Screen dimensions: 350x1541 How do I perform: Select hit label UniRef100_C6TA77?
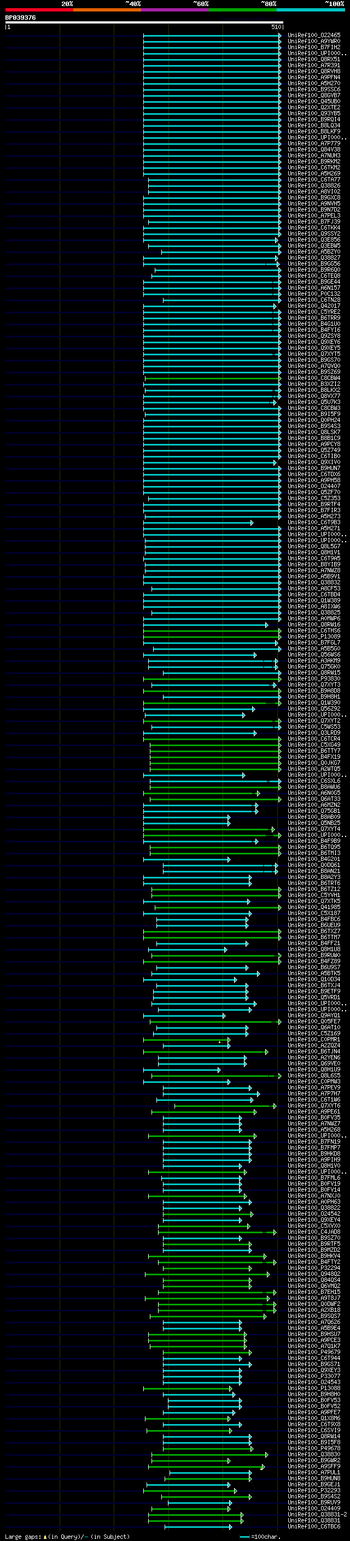tap(314, 179)
